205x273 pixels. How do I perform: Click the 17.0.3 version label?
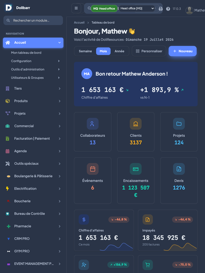click(x=177, y=9)
